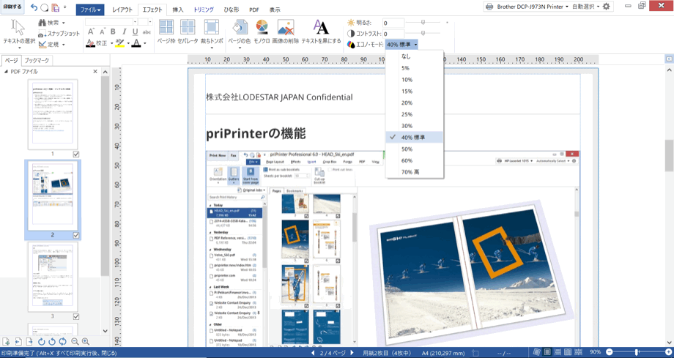Screen dimensions: 674x358
Task: Open the font size combo box
Action: click(145, 21)
